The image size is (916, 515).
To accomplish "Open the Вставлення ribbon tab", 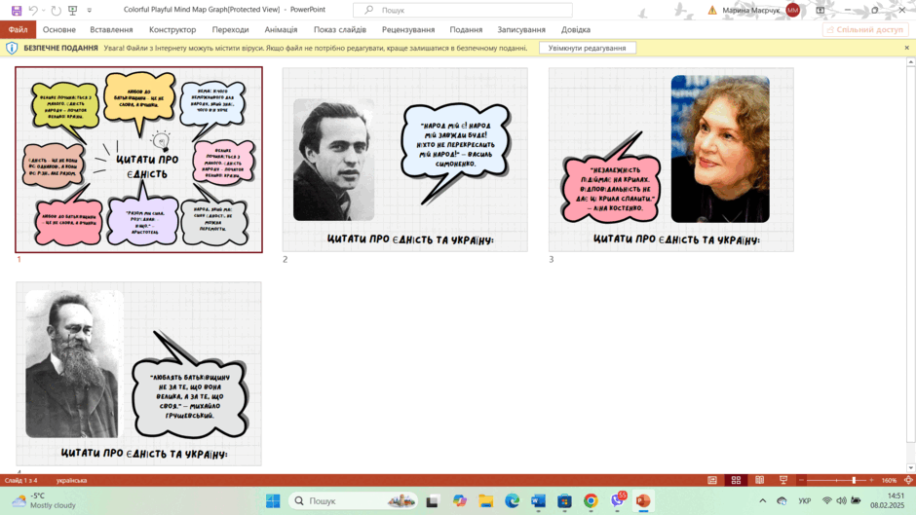I will pyautogui.click(x=111, y=29).
